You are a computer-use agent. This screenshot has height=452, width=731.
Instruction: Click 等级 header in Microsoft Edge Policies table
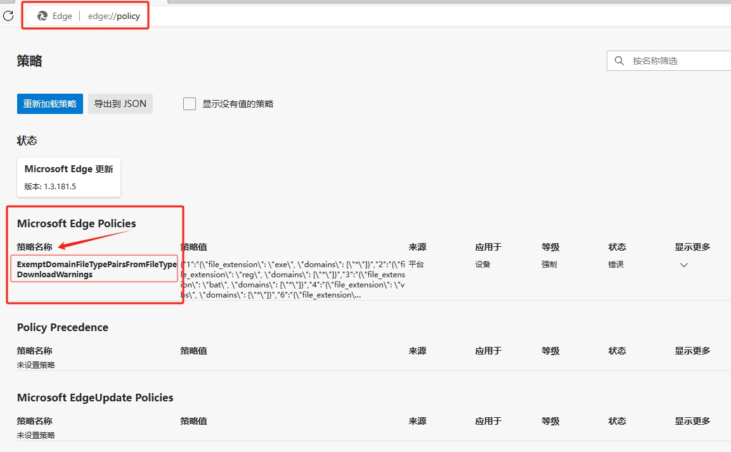click(550, 247)
